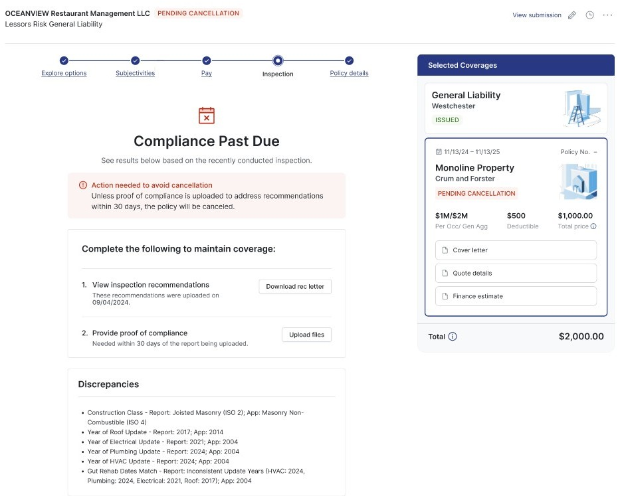Image resolution: width=618 pixels, height=496 pixels.
Task: Open the three-dot more options menu
Action: [607, 15]
